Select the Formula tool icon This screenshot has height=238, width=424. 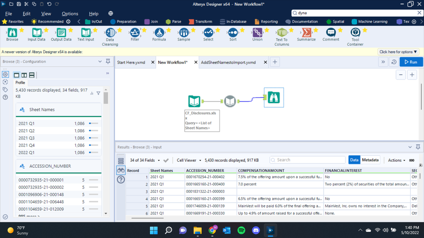[x=159, y=33]
